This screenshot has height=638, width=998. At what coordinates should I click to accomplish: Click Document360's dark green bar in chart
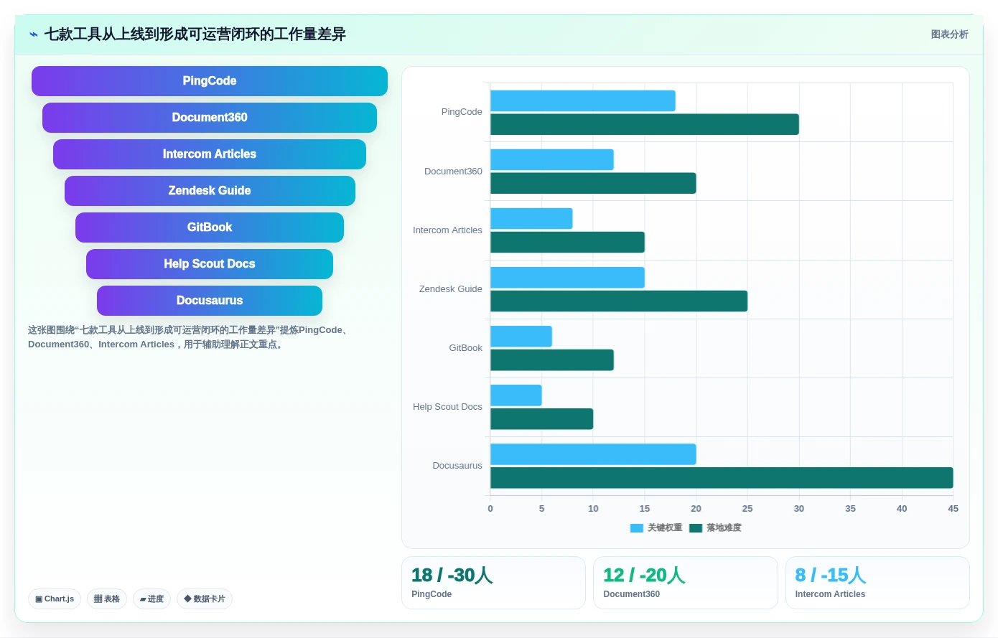(x=593, y=183)
